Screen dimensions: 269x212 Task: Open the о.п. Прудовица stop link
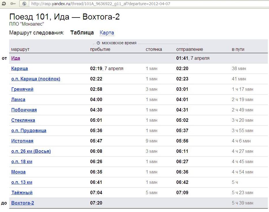pyautogui.click(x=29, y=131)
